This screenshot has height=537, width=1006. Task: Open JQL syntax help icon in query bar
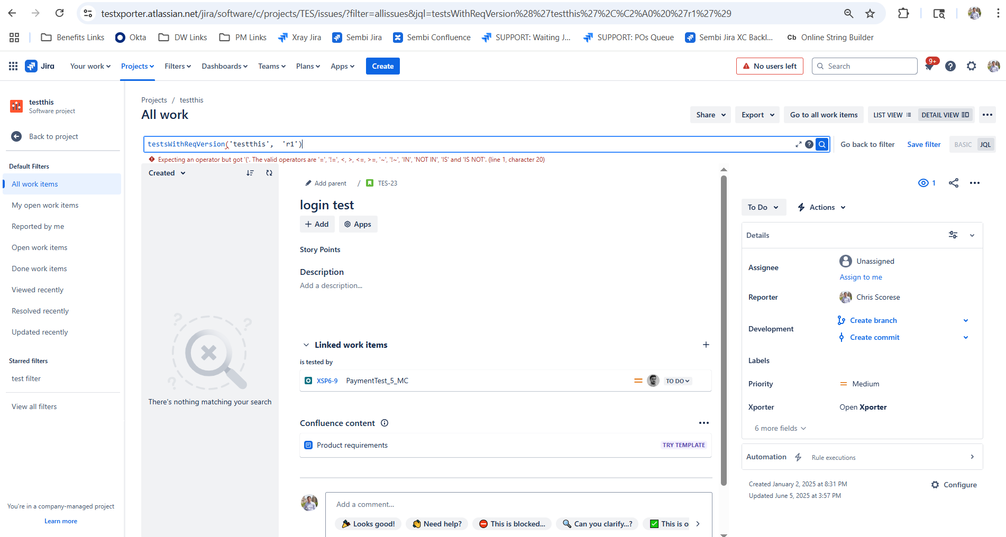[x=809, y=144]
